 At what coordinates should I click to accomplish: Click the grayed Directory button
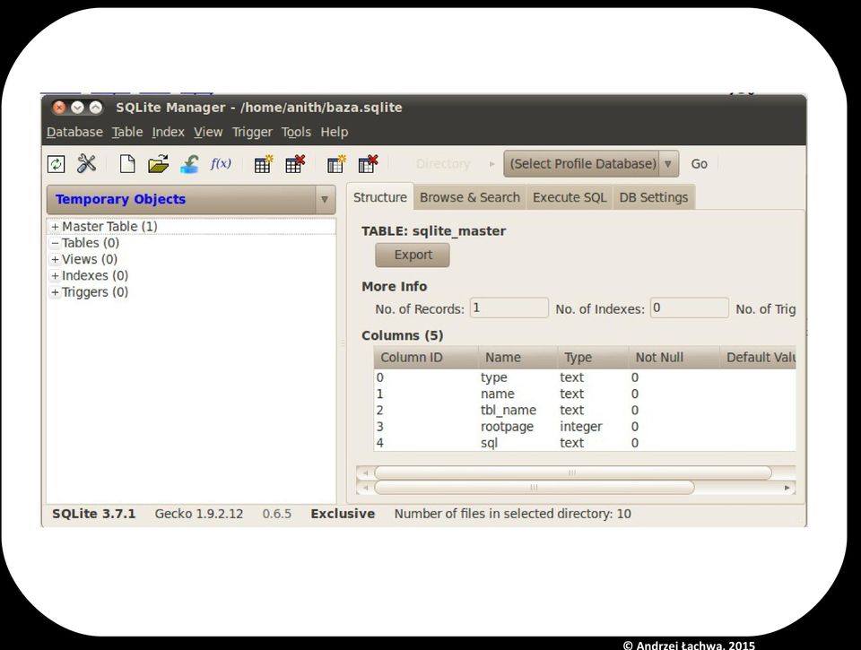pyautogui.click(x=443, y=163)
